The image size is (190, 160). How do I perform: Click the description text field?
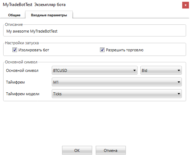coord(95,31)
